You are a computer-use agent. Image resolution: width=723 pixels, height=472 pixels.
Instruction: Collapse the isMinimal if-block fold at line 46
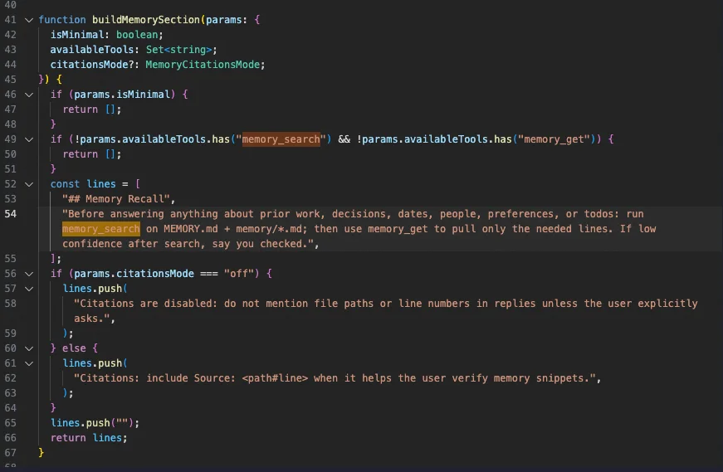(29, 95)
